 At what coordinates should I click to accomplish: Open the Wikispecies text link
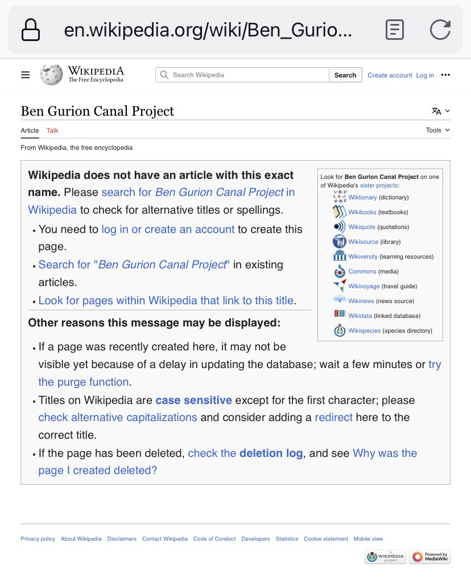tap(365, 330)
